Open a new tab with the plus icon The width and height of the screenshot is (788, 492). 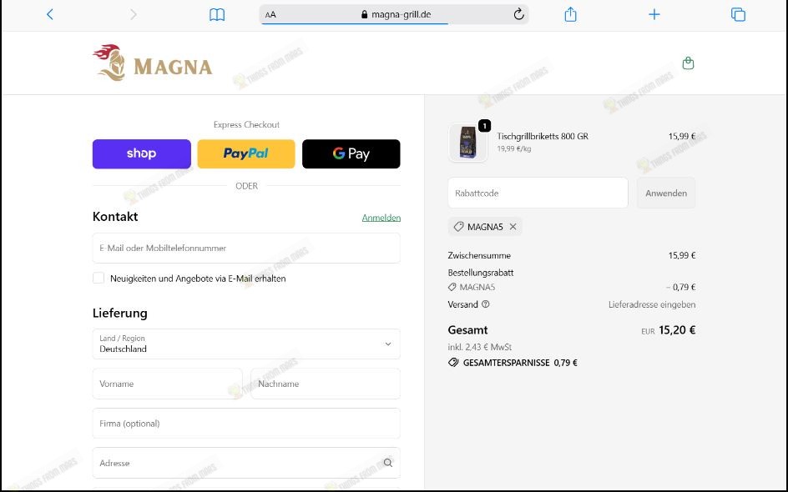(x=654, y=13)
